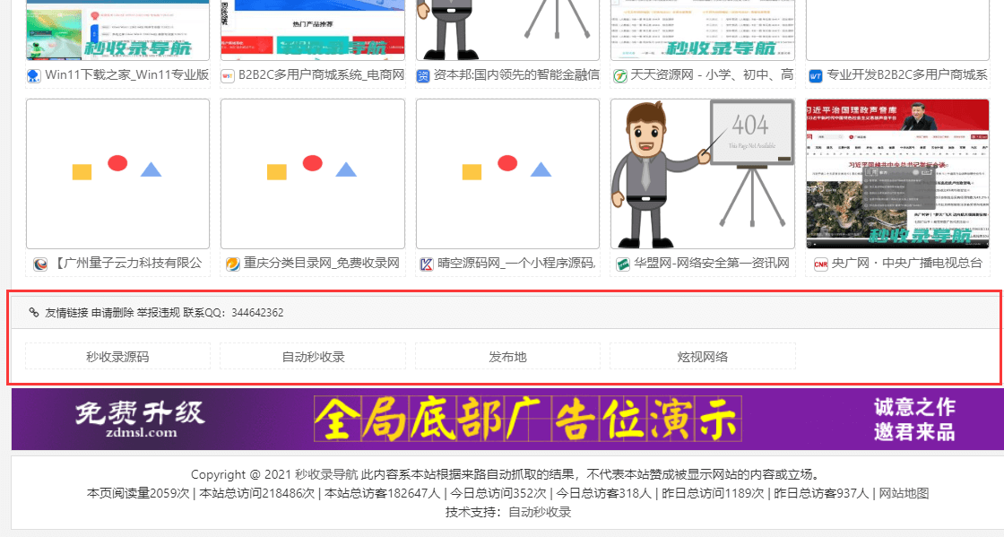1004x537 pixels.
Task: Click the 广州量子云力科技 favicon
Action: tap(40, 264)
